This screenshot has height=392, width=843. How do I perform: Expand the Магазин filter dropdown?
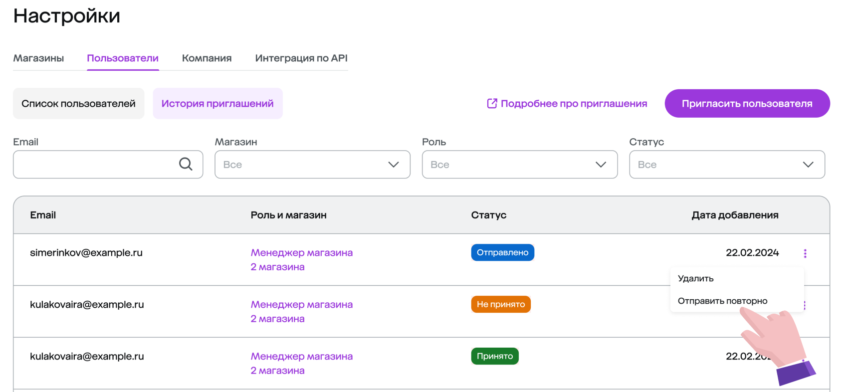point(312,165)
